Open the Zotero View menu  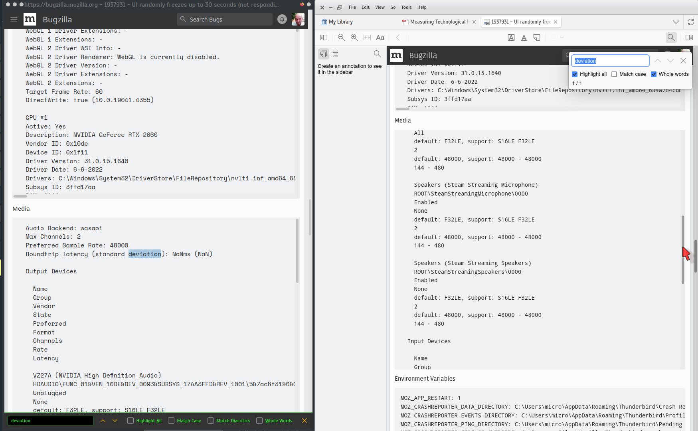[380, 7]
